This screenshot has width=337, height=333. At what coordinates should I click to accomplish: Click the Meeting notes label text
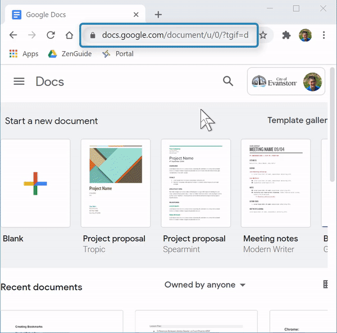click(271, 239)
